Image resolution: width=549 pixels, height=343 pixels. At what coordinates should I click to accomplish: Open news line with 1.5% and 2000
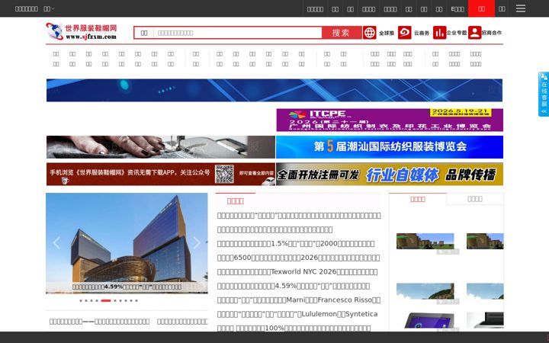coord(296,244)
